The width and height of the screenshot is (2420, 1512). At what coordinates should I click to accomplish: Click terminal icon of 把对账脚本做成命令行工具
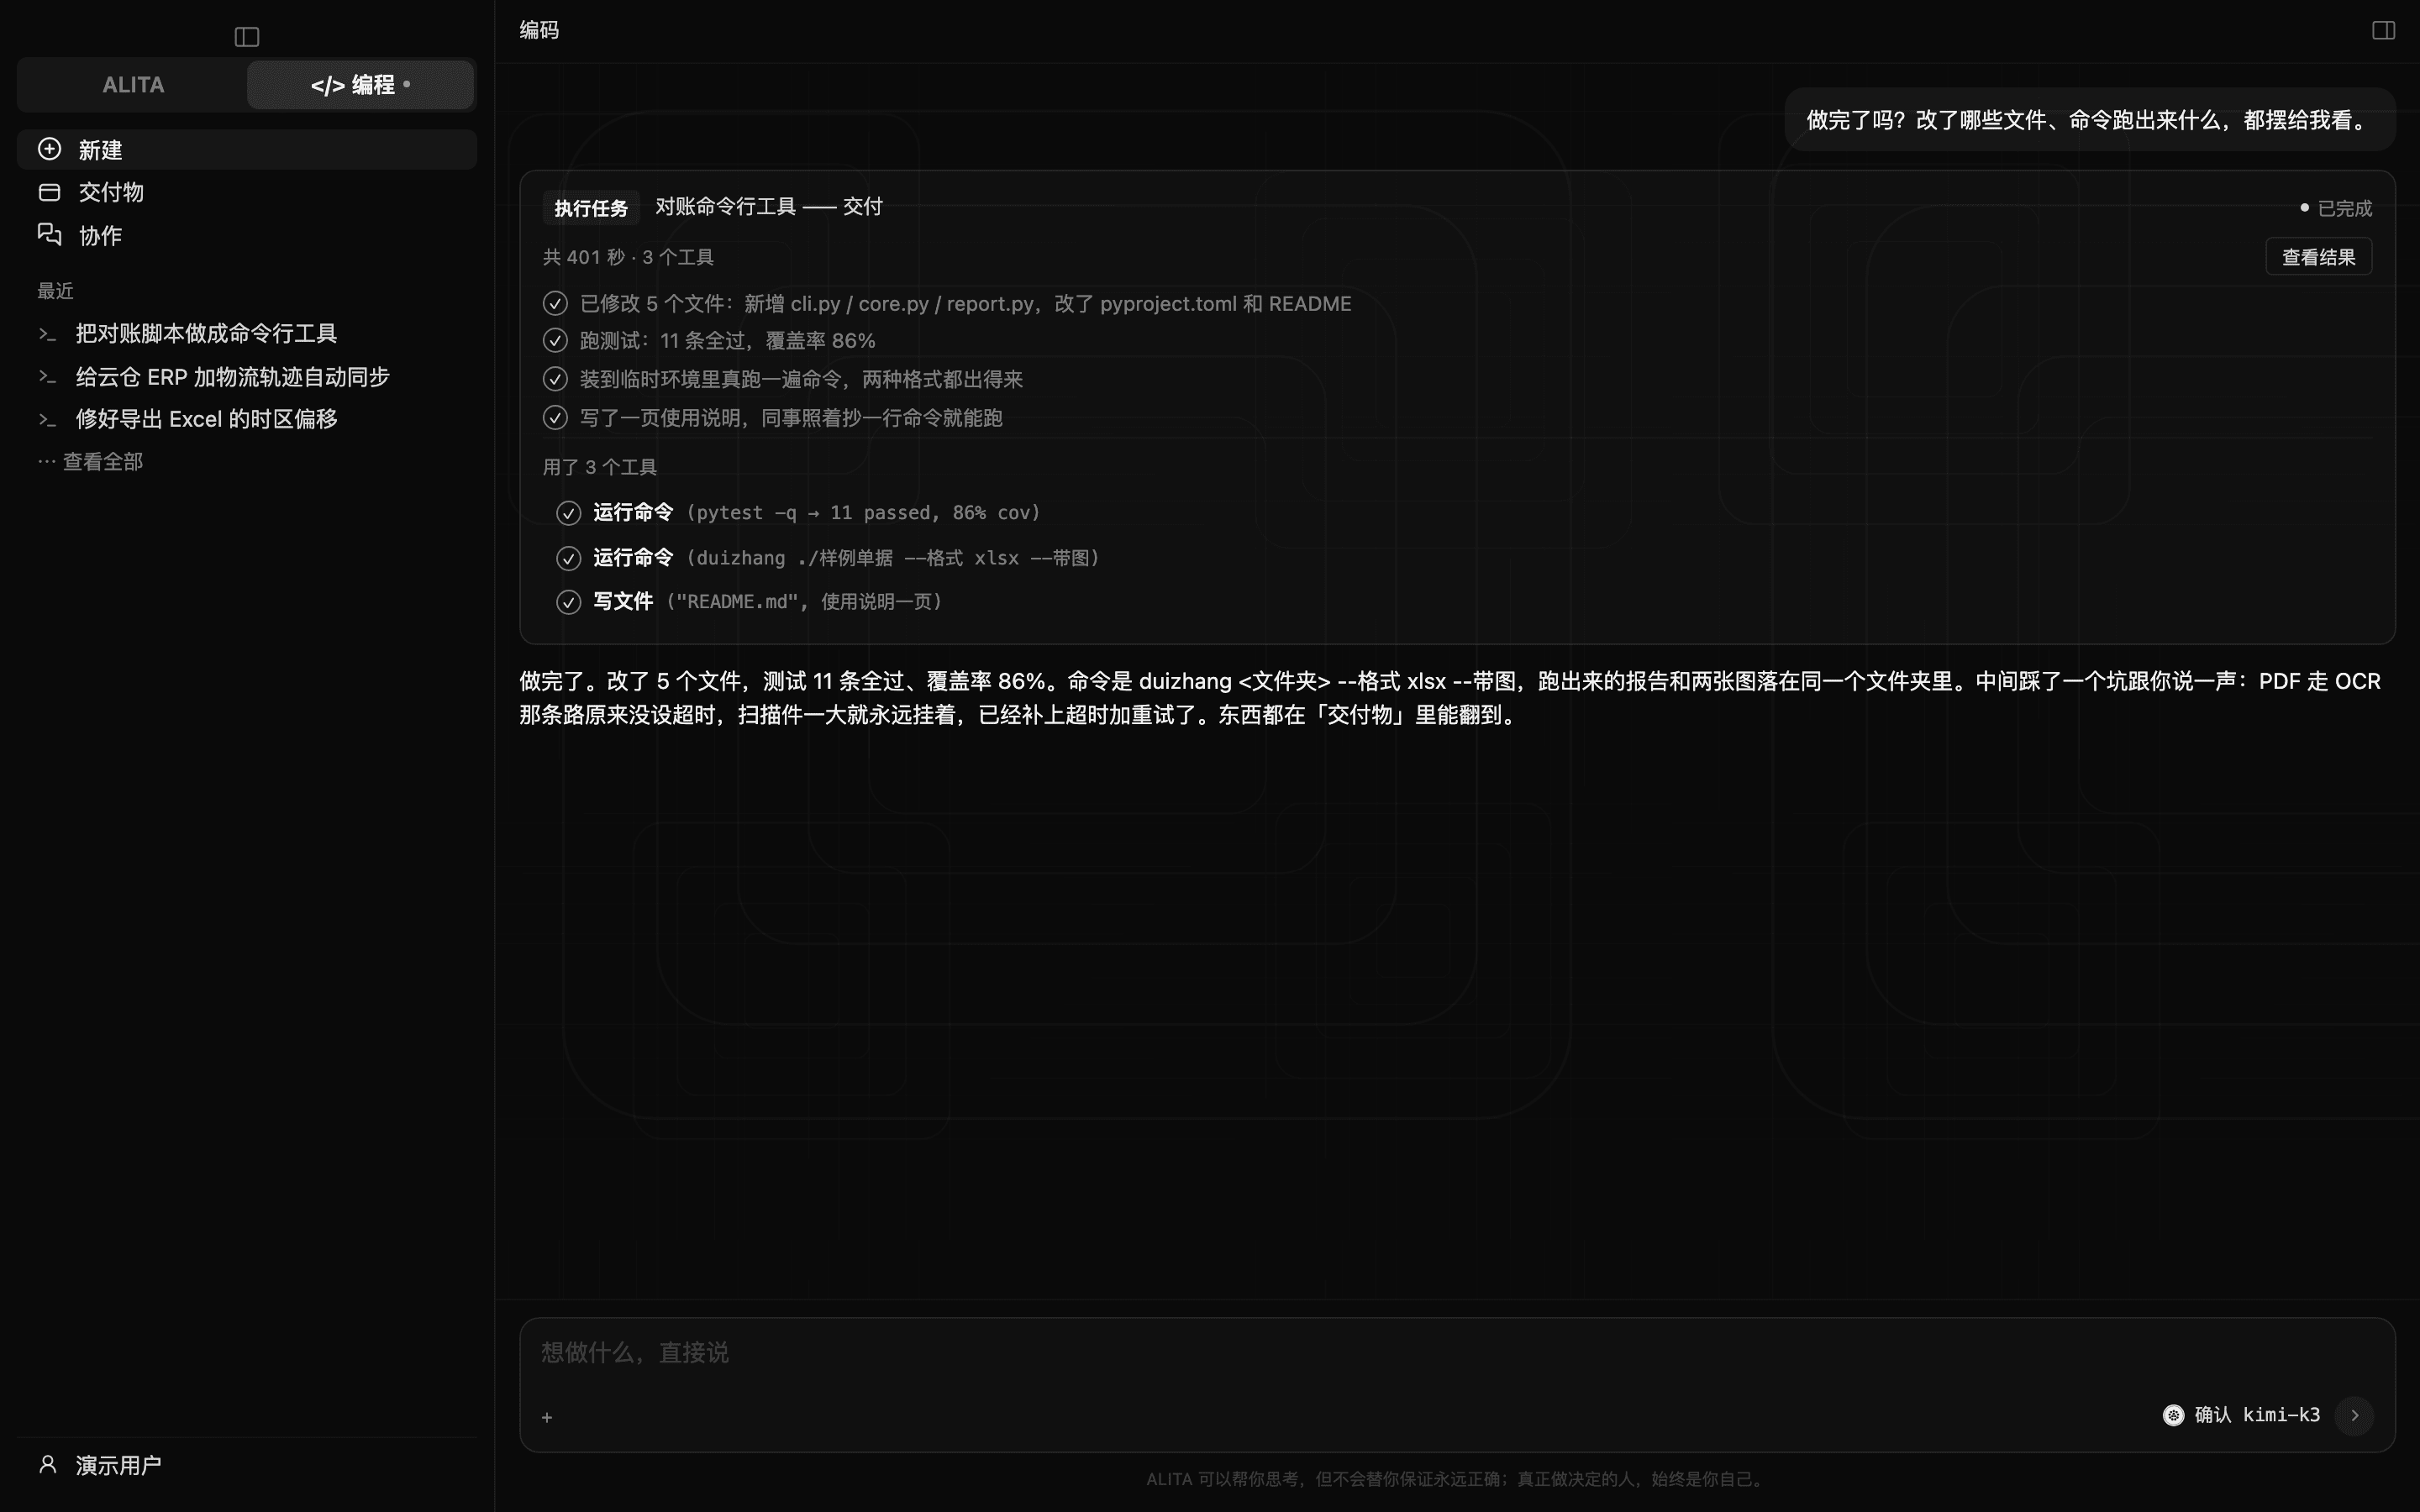pyautogui.click(x=47, y=334)
